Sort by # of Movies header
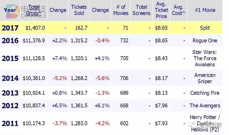229x135 pixels. pyautogui.click(x=121, y=10)
